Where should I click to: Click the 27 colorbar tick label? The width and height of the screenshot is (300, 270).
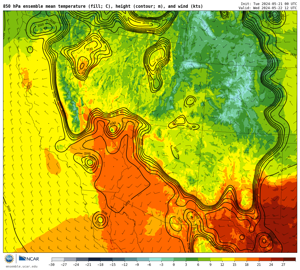[283, 265]
